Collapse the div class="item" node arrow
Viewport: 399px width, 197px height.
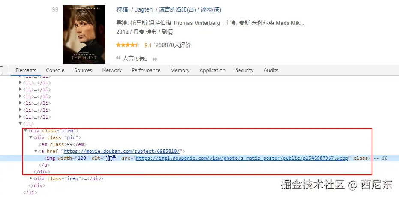pos(25,131)
